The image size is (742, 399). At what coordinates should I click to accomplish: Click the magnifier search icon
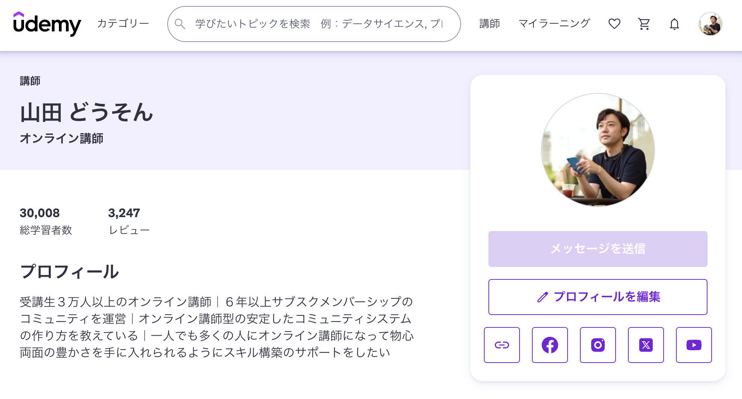(180, 24)
